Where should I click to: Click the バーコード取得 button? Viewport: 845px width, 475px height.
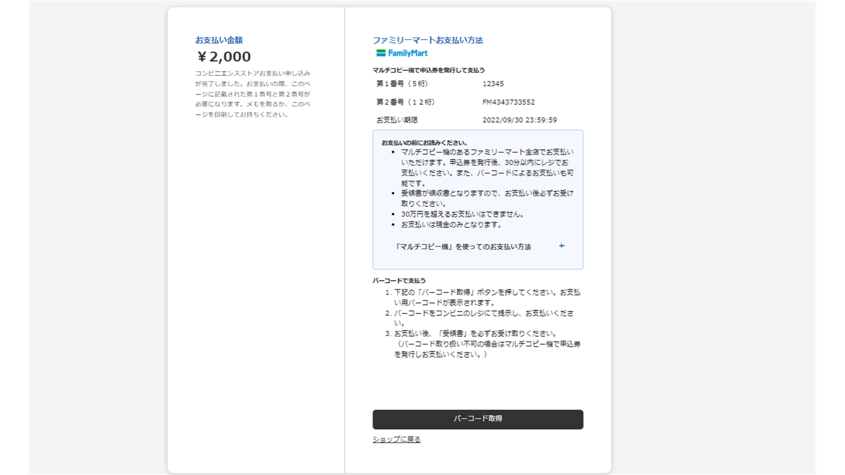[477, 419]
